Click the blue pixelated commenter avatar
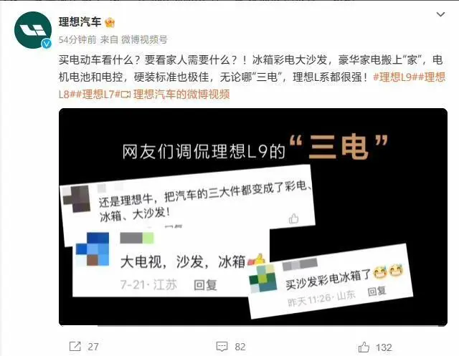The height and width of the screenshot is (356, 459). pos(93,249)
